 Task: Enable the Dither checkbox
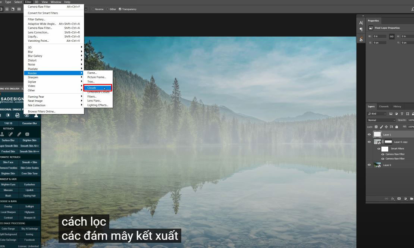click(x=107, y=9)
